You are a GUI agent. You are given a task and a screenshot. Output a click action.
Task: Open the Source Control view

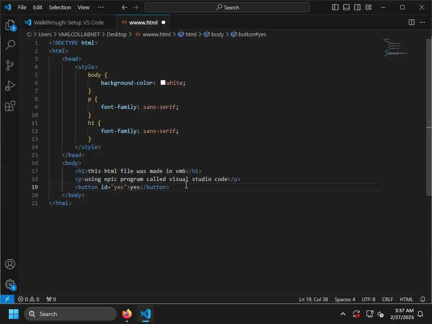10,65
